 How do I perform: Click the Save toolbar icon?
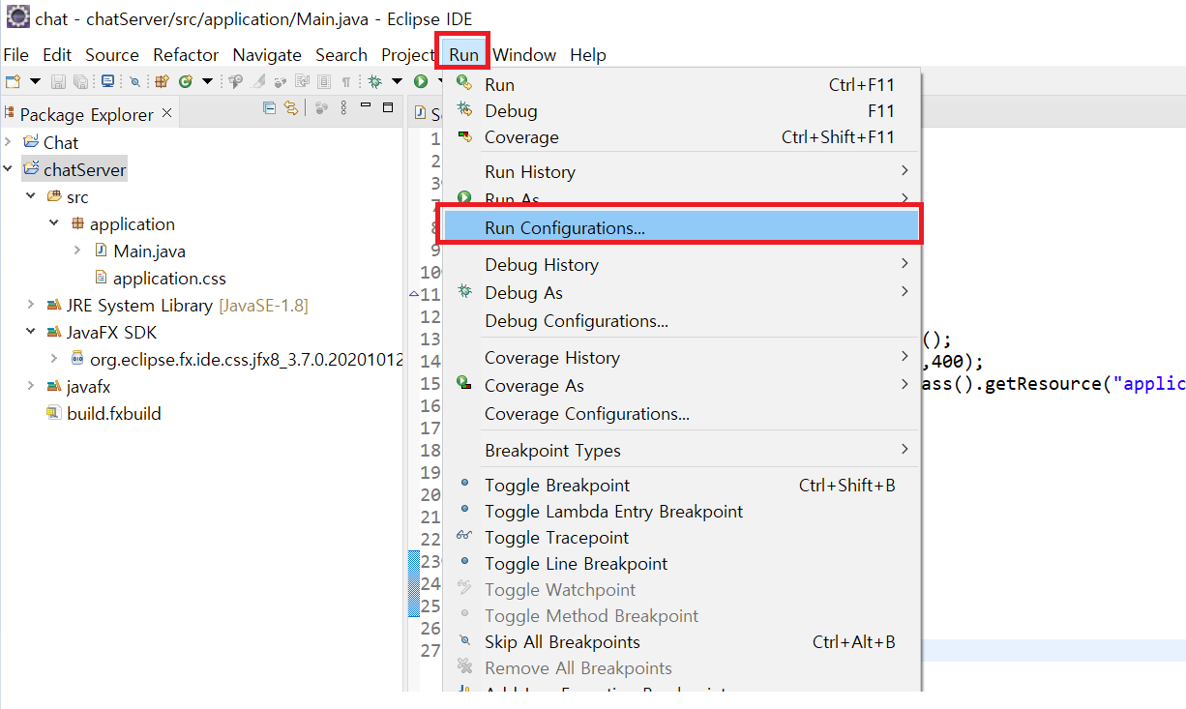(58, 81)
